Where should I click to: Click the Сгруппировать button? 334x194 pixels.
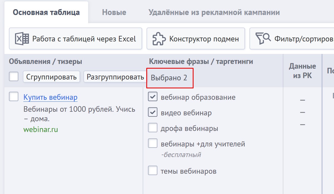click(x=51, y=77)
